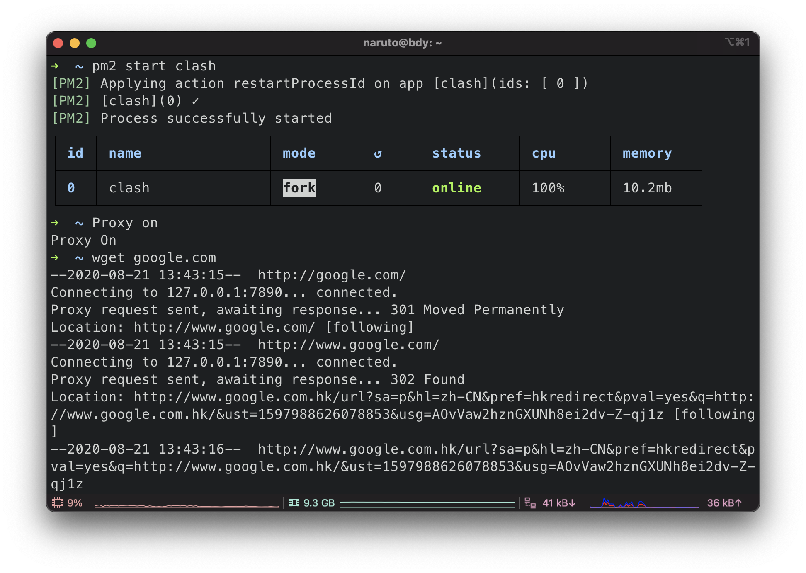
Task: Click the upload indicator 36 kB↑
Action: [723, 503]
